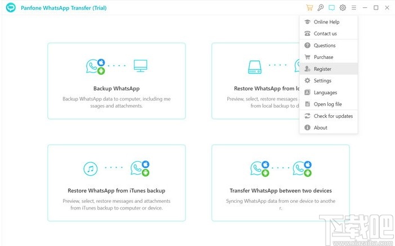Image resolution: width=395 pixels, height=246 pixels.
Task: Select Check for updates
Action: click(x=329, y=116)
